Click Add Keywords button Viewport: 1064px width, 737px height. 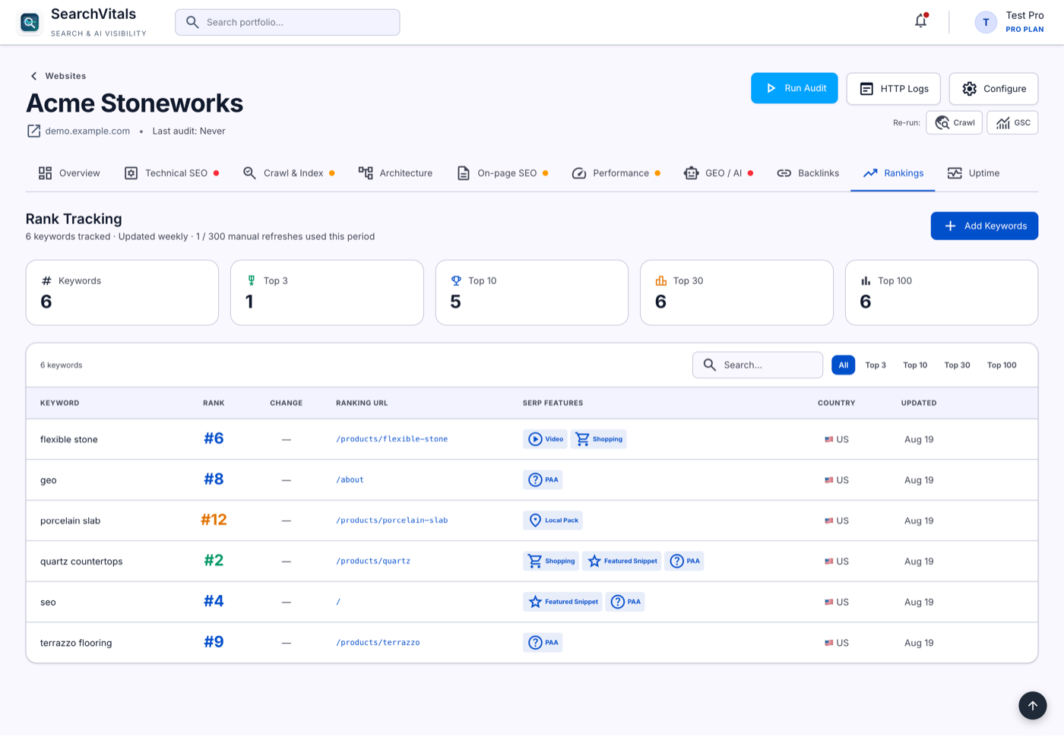tap(984, 226)
